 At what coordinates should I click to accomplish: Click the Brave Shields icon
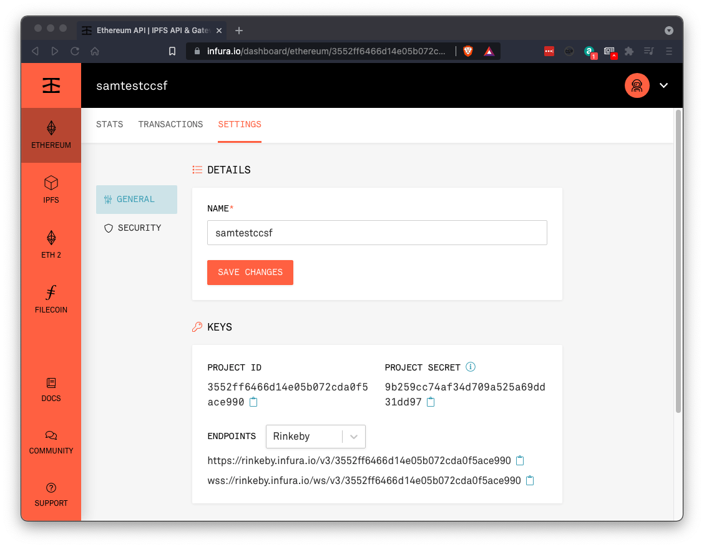(468, 51)
